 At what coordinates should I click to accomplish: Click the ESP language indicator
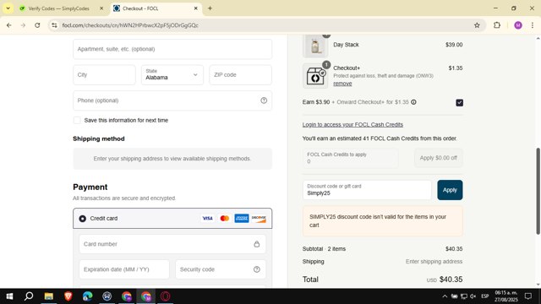point(484,296)
